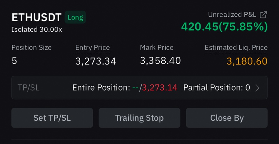The image size is (279, 144).
Task: Tap the Close By button
Action: (x=227, y=118)
